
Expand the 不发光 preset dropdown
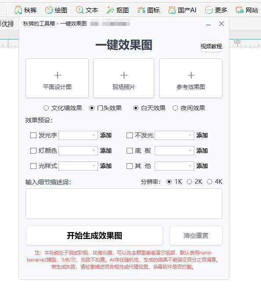174,136
